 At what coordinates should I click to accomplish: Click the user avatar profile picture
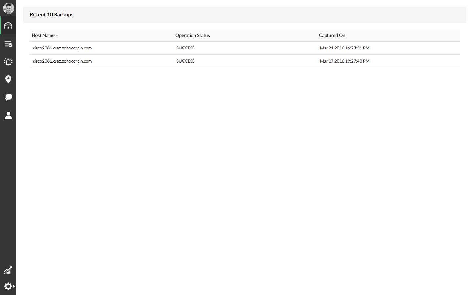point(8,8)
